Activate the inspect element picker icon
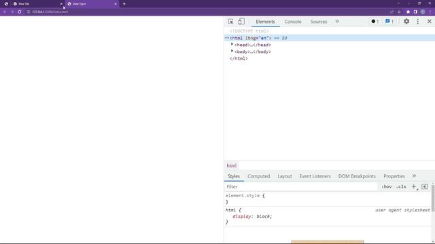The image size is (435, 244). [230, 22]
